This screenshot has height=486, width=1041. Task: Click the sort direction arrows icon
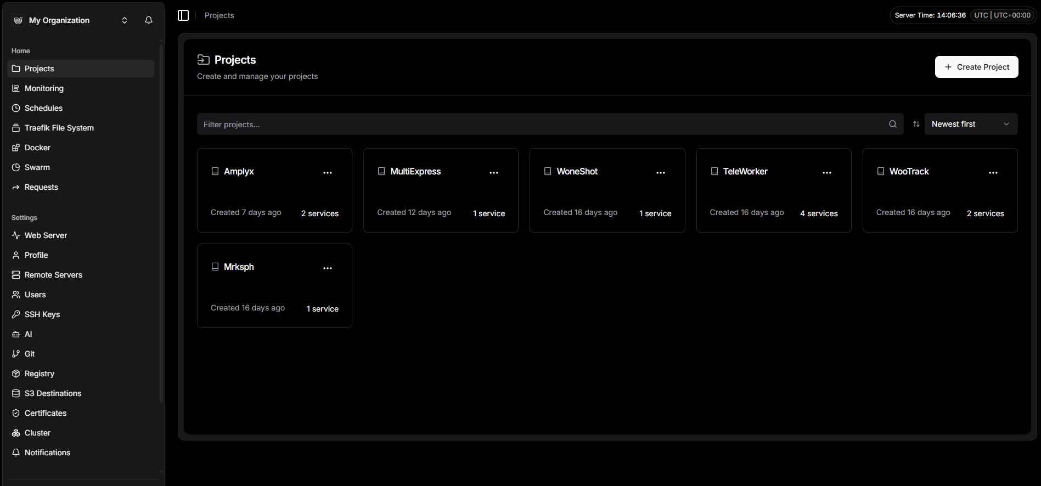pyautogui.click(x=916, y=125)
